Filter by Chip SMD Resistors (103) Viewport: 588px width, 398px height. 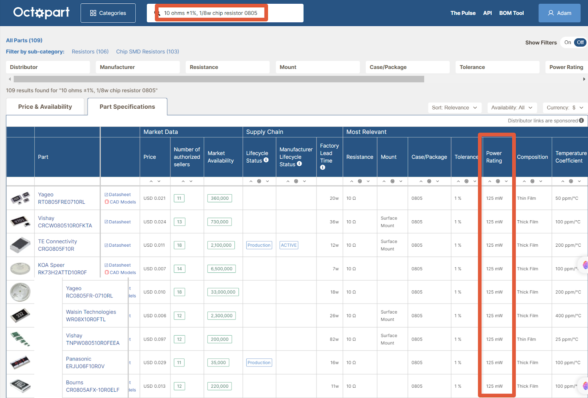(147, 52)
